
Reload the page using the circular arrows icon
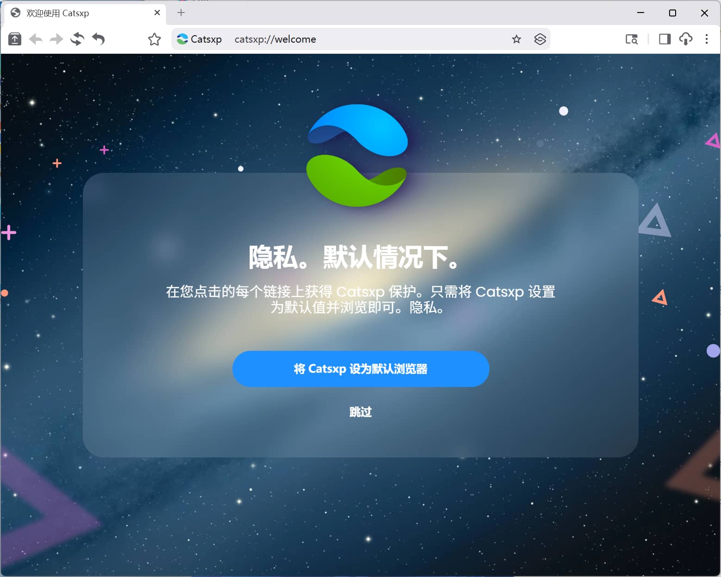pos(77,39)
